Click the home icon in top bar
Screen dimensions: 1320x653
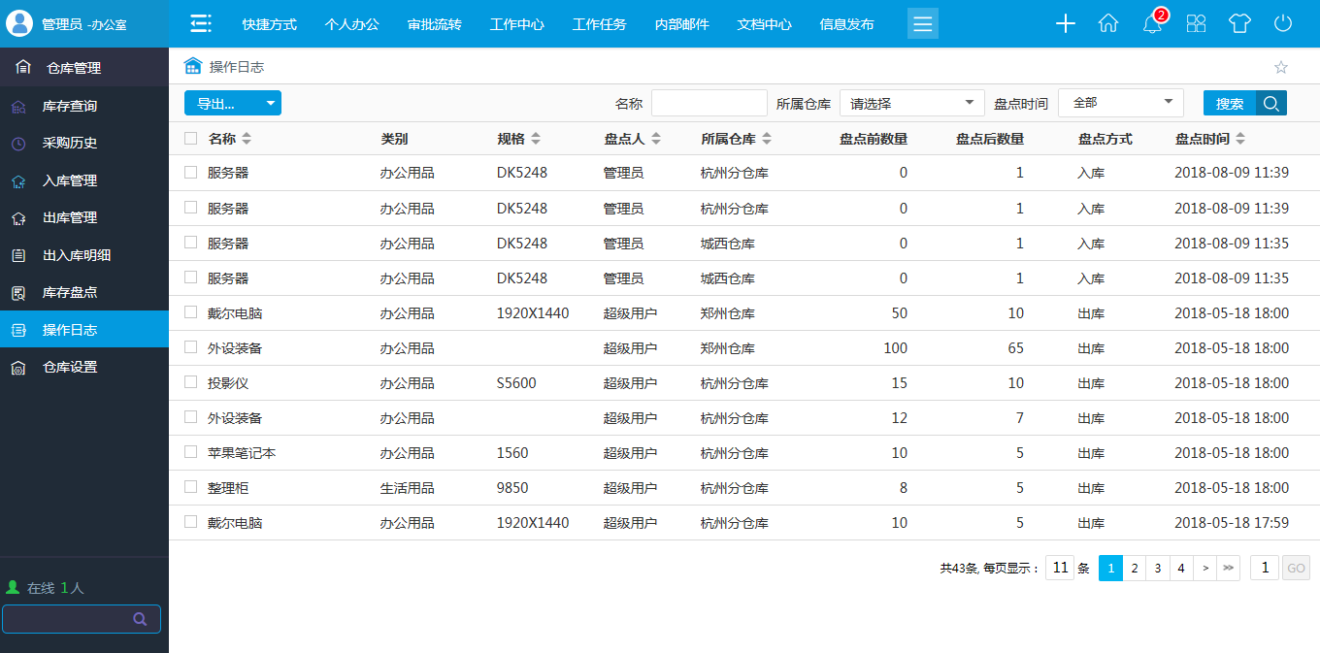[x=1108, y=23]
